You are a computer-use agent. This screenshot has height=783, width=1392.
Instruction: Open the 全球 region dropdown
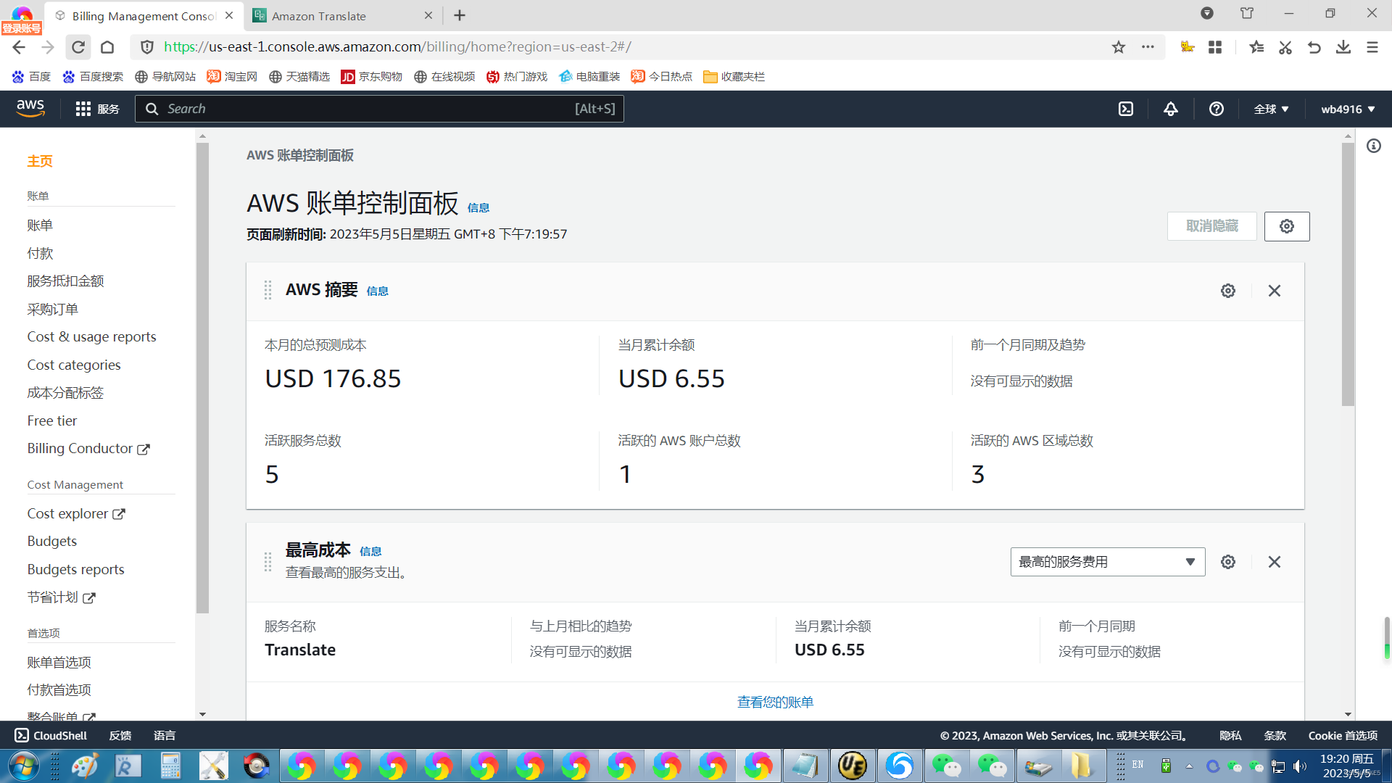point(1271,109)
